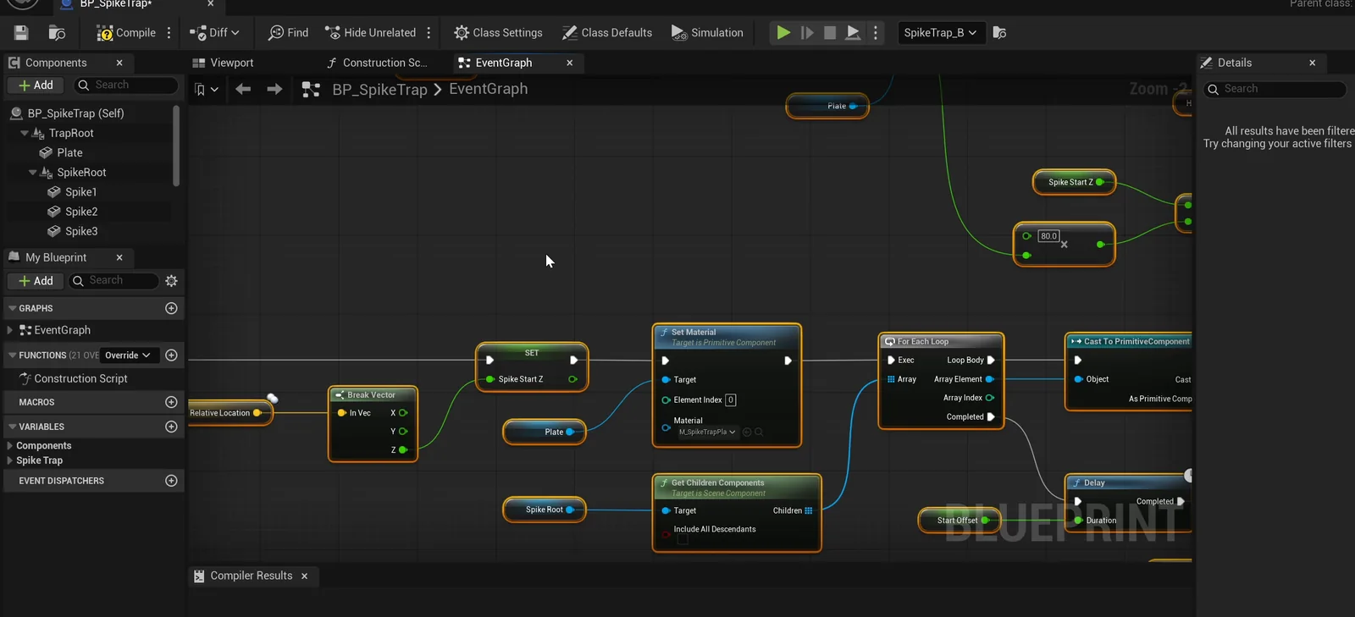Navigate back in graph history
1355x617 pixels.
(x=243, y=89)
